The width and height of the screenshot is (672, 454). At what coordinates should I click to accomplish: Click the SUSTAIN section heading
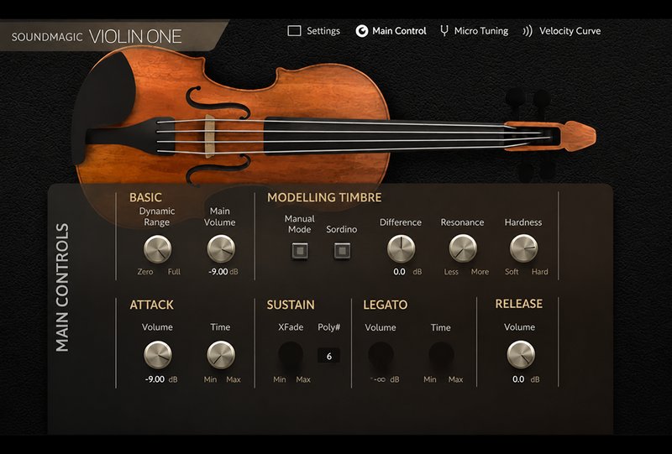[291, 305]
